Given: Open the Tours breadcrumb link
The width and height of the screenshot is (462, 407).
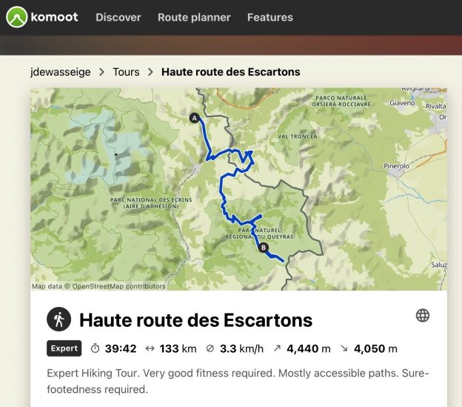Looking at the screenshot, I should 126,72.
